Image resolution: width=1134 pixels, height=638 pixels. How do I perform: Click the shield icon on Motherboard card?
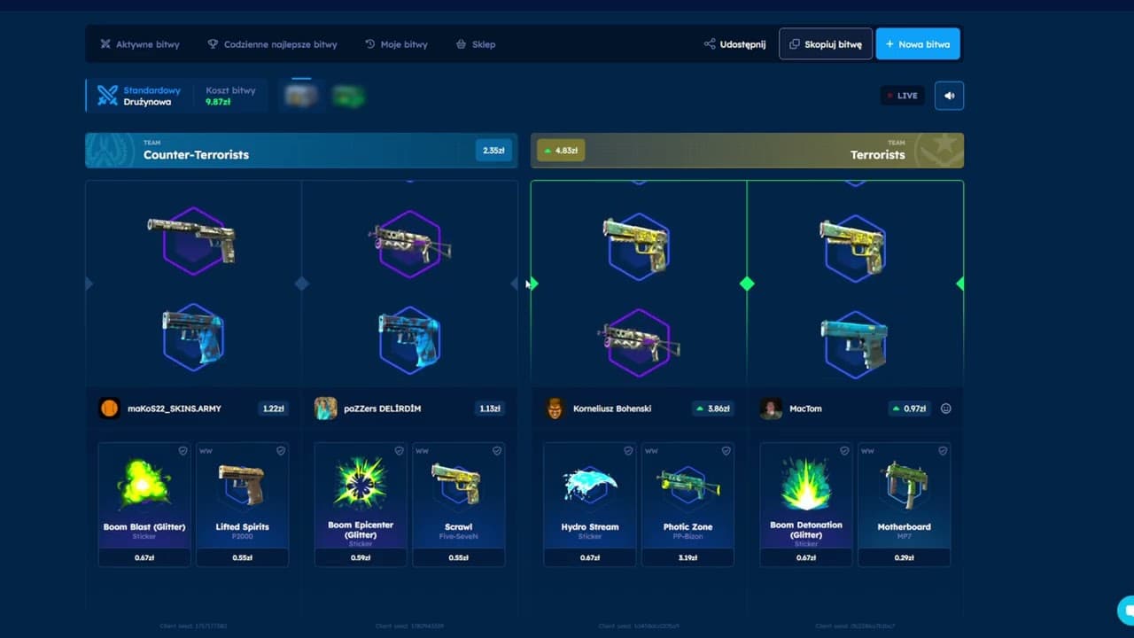click(942, 451)
